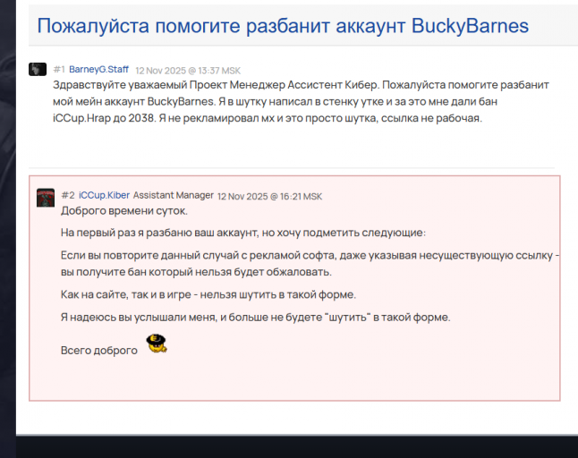This screenshot has width=578, height=458.
Task: Open iCCup.Kiber user profile link
Action: 104,195
